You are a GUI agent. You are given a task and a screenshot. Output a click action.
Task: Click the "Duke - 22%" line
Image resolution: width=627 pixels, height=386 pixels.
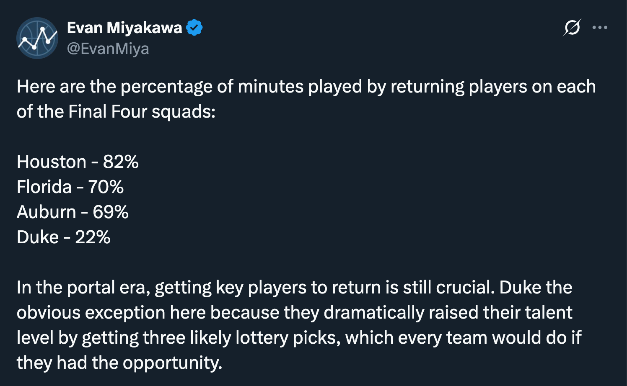[x=64, y=237]
